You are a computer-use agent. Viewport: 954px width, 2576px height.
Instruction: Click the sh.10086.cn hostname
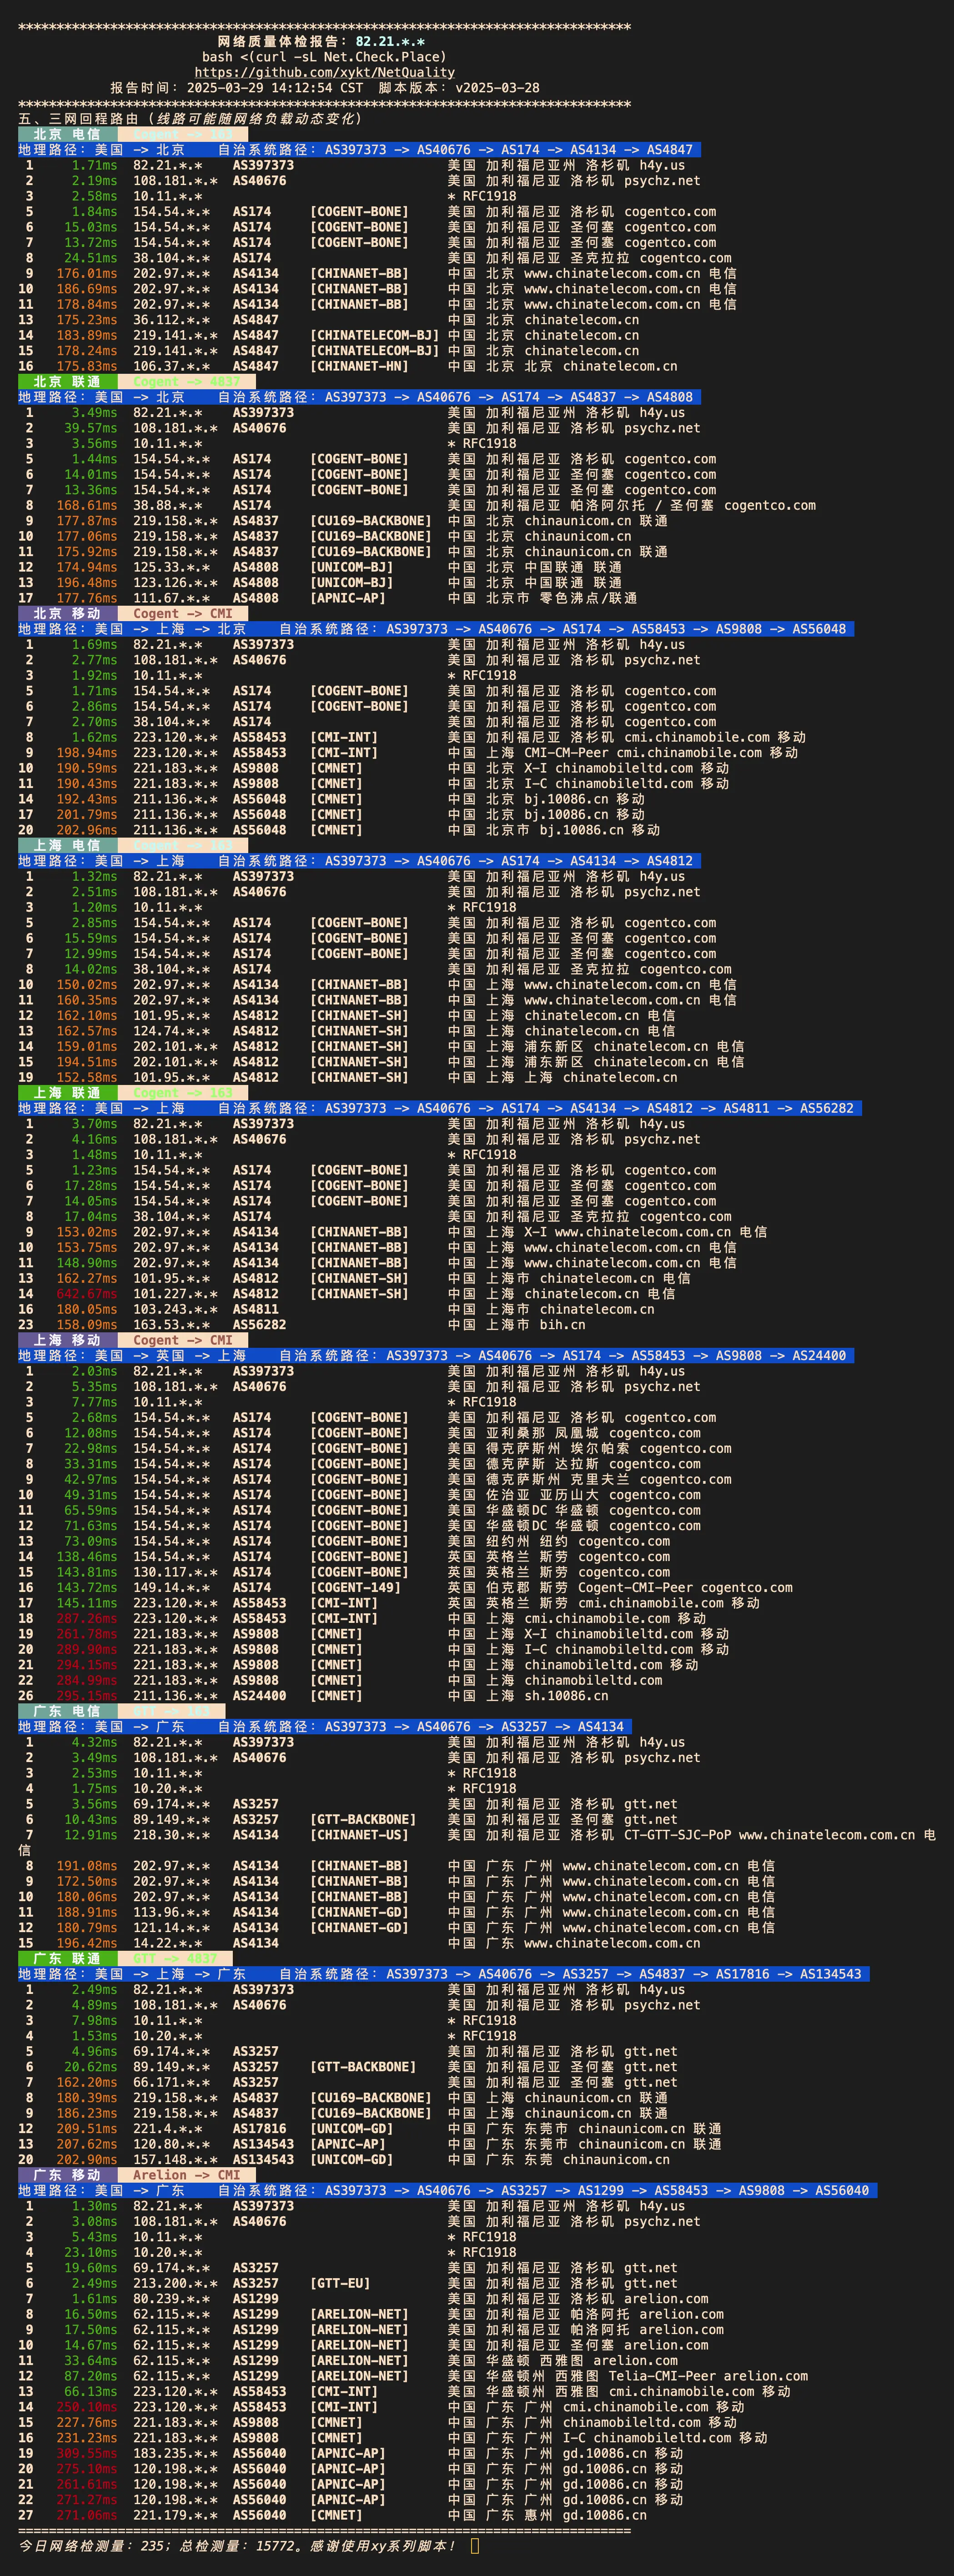(x=566, y=1695)
